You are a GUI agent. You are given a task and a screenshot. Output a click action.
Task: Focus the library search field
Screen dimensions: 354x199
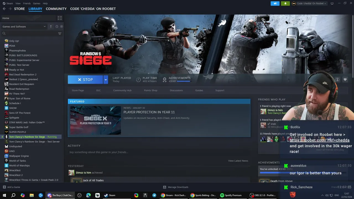click(29, 33)
